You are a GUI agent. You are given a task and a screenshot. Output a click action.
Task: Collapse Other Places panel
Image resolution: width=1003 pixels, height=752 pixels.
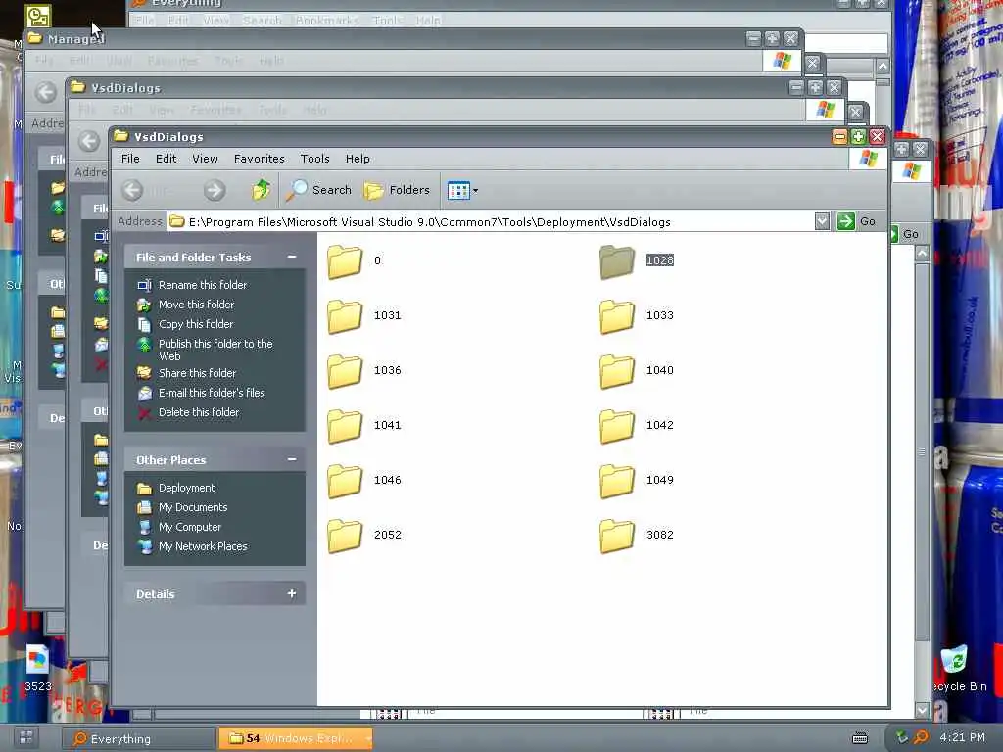click(x=292, y=460)
